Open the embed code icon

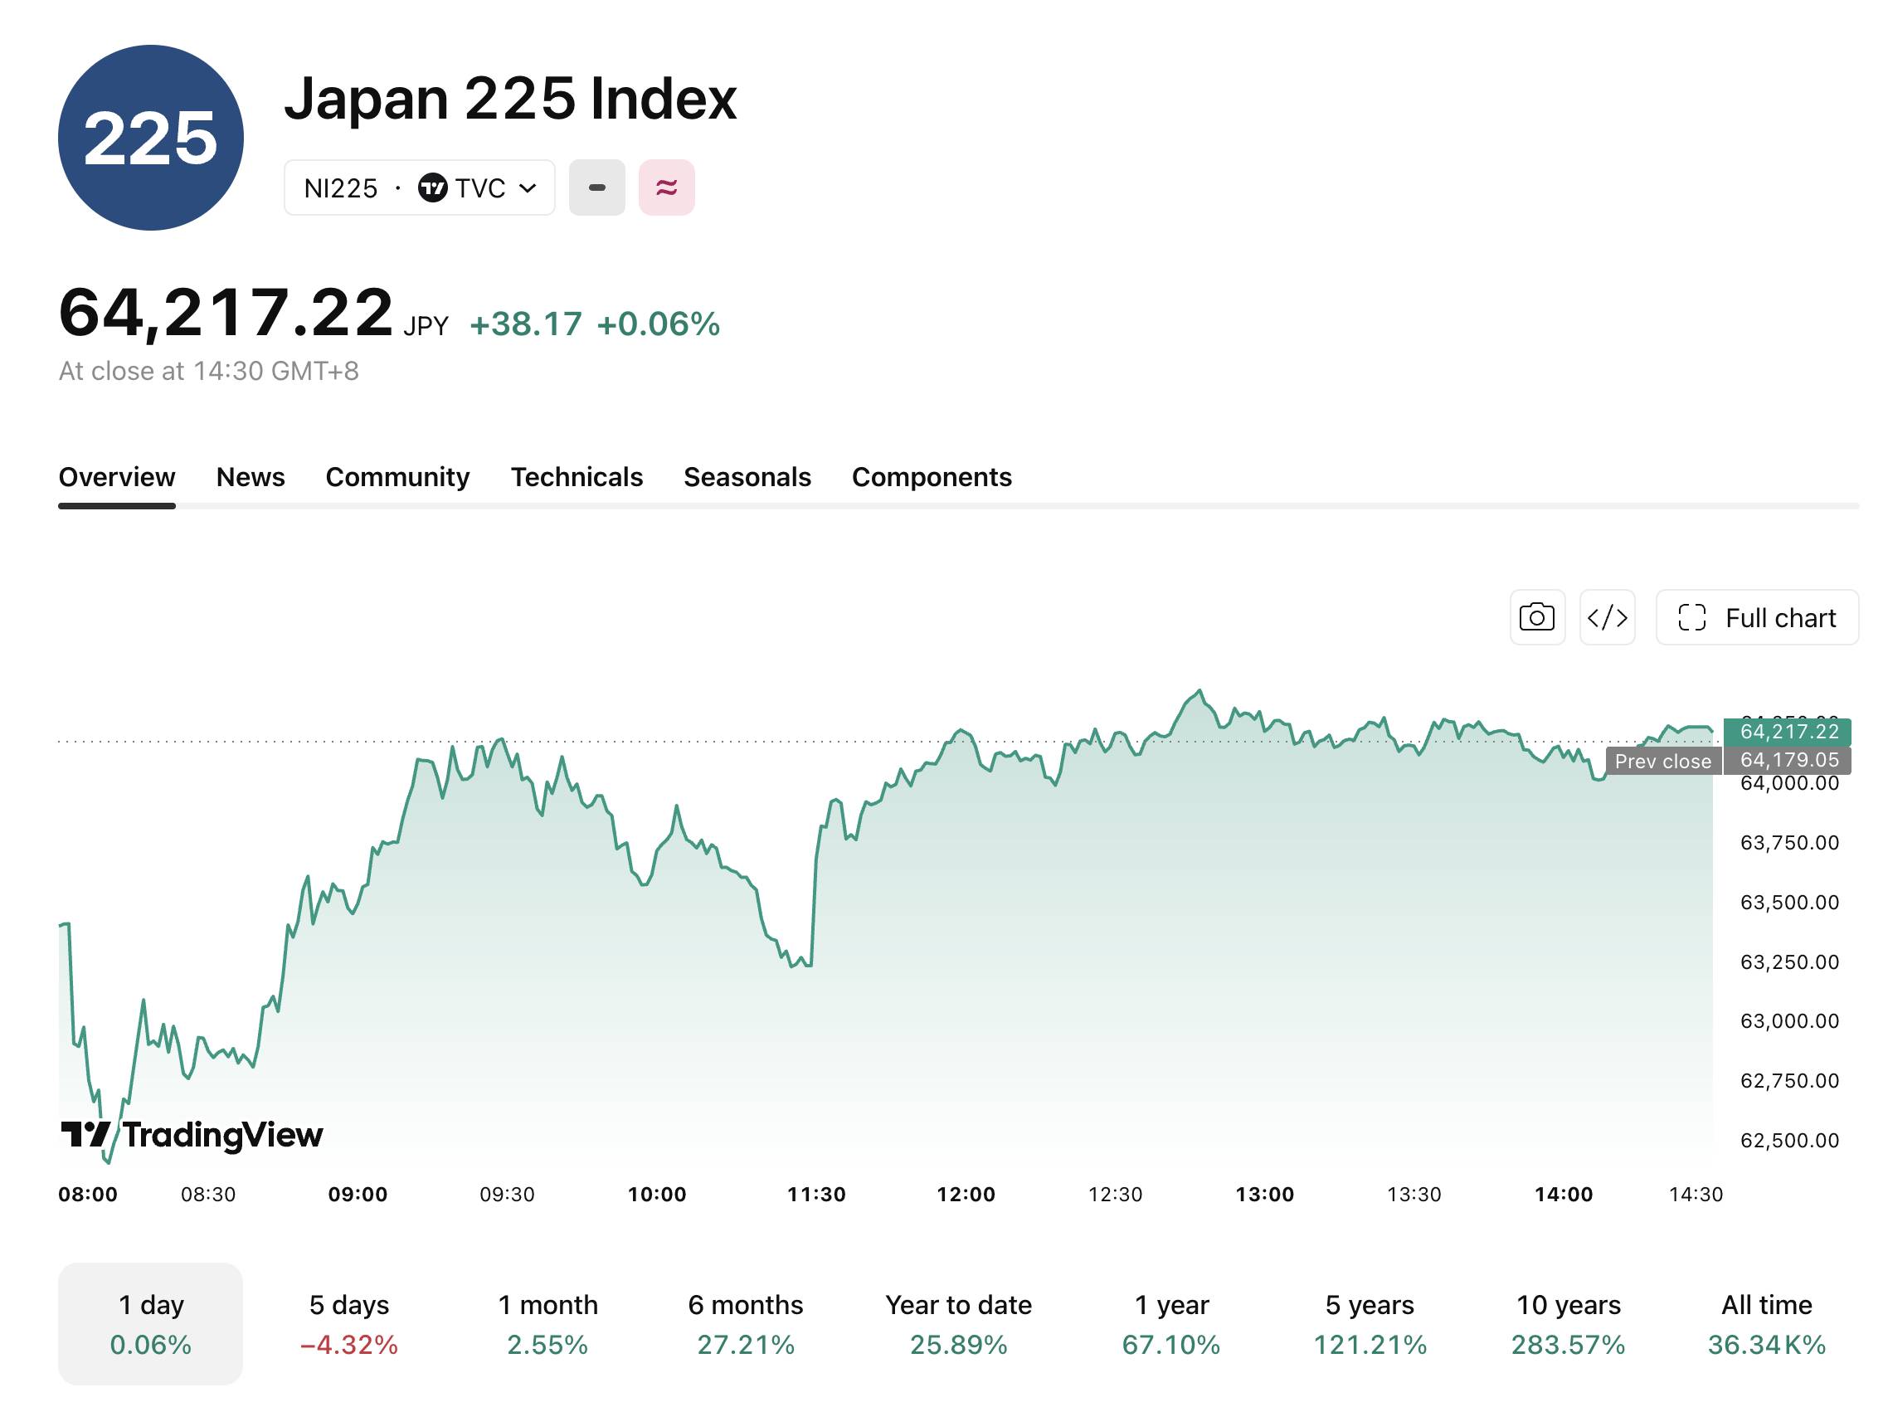tap(1607, 617)
